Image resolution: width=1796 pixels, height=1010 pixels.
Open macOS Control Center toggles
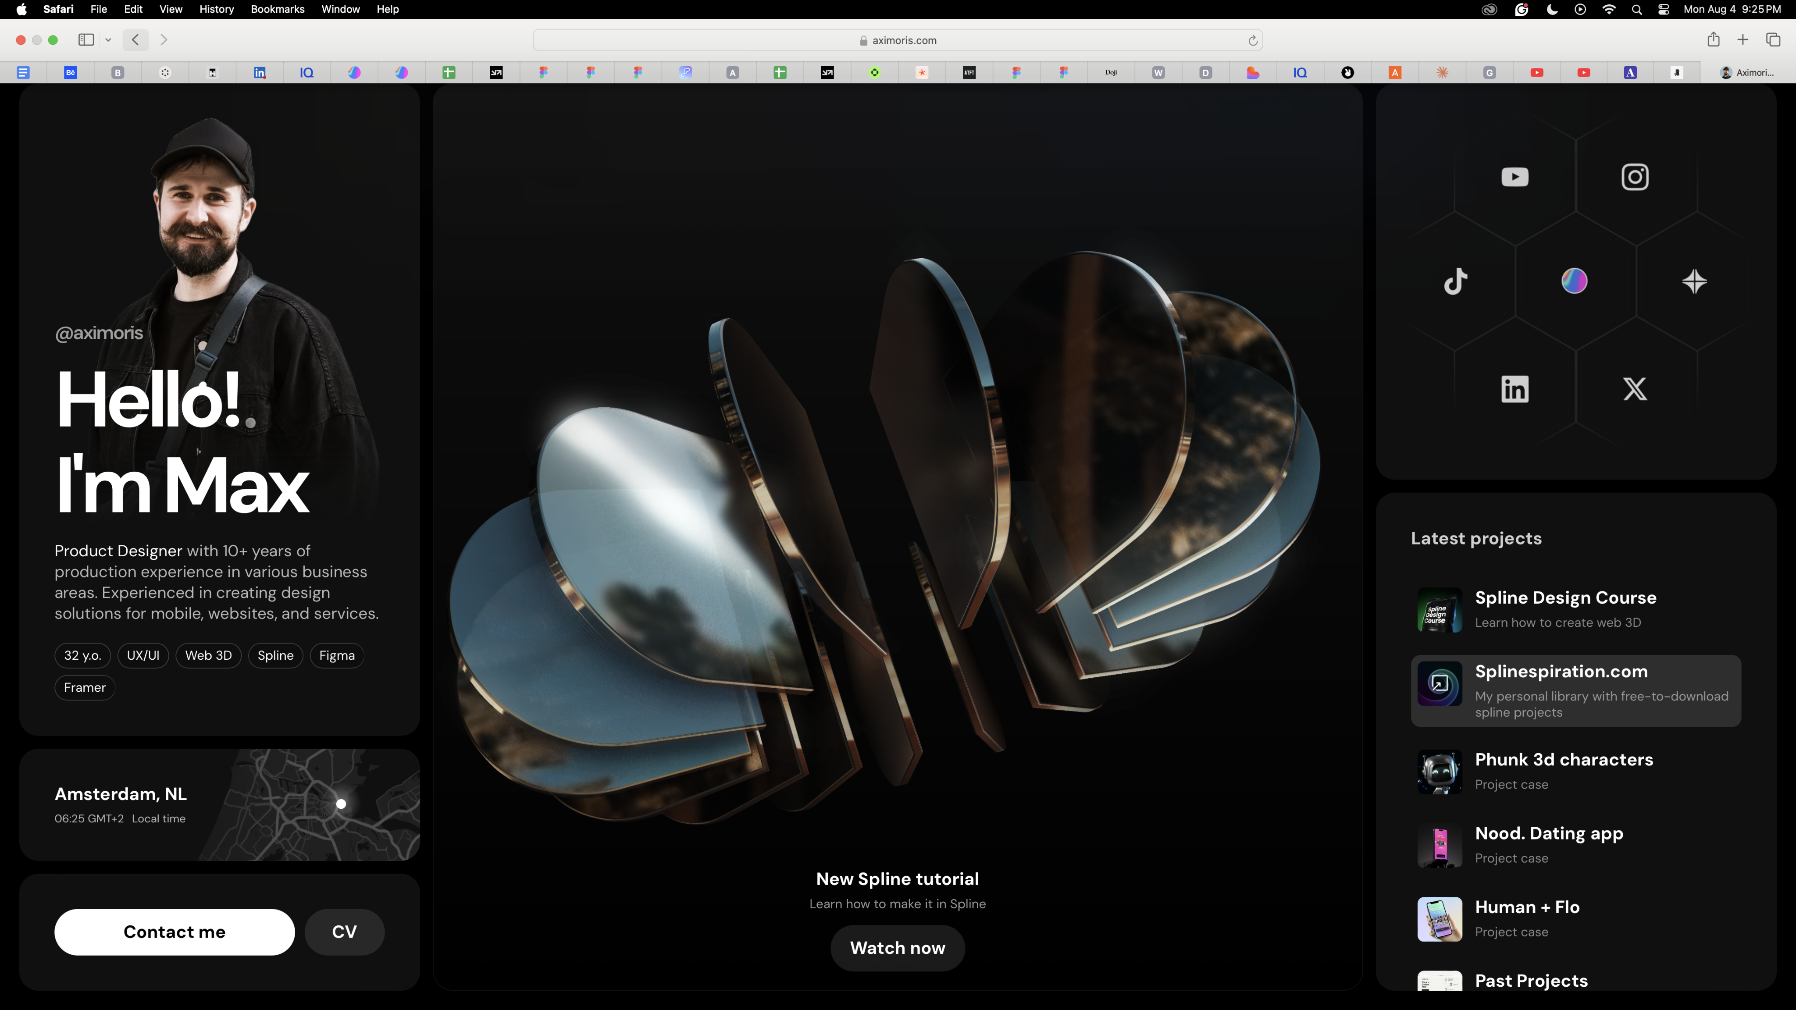coord(1664,9)
